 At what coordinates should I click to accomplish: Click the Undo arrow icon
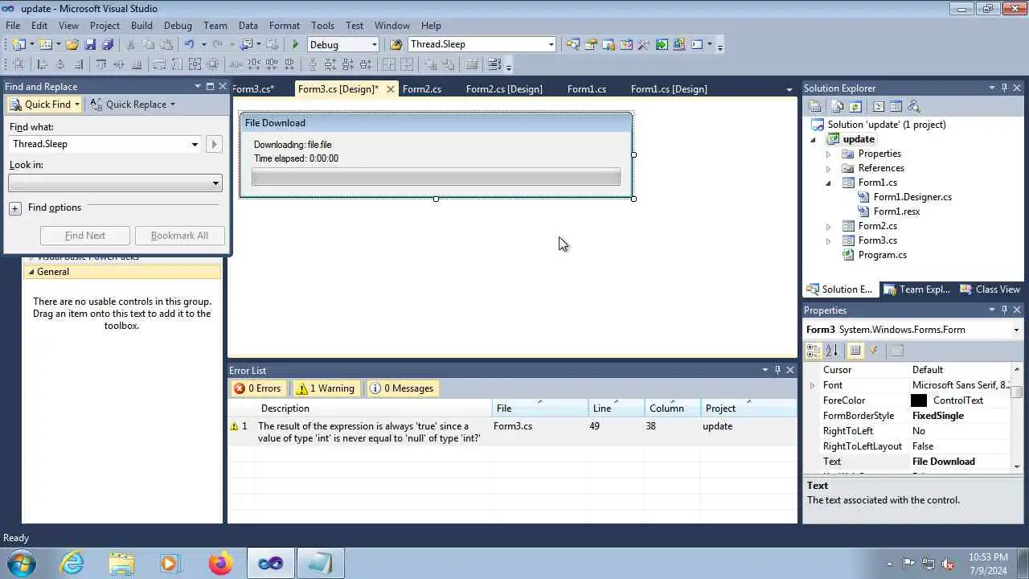tap(190, 45)
